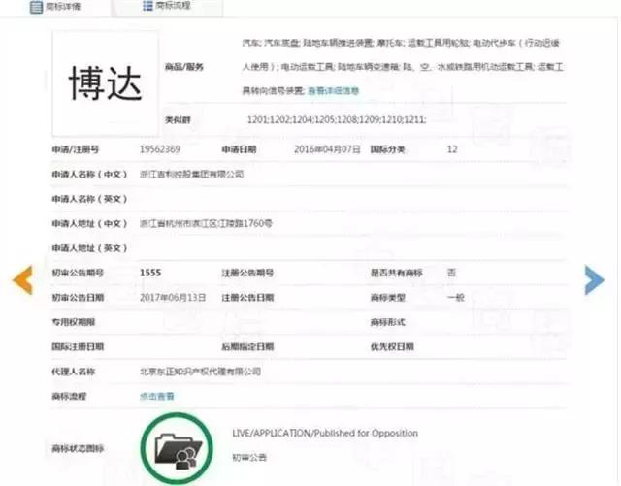Viewport: 621px width, 486px height.
Task: Click the 国际注册日期 label
Action: (78, 347)
